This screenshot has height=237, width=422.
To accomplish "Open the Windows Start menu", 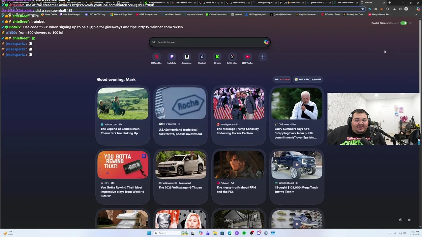I will click(149, 233).
